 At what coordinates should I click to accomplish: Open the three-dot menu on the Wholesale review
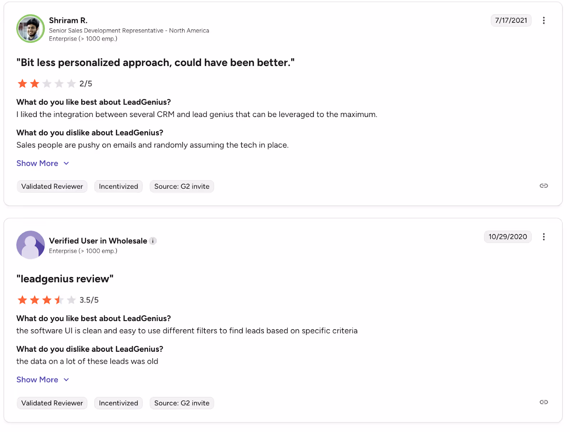click(x=544, y=237)
